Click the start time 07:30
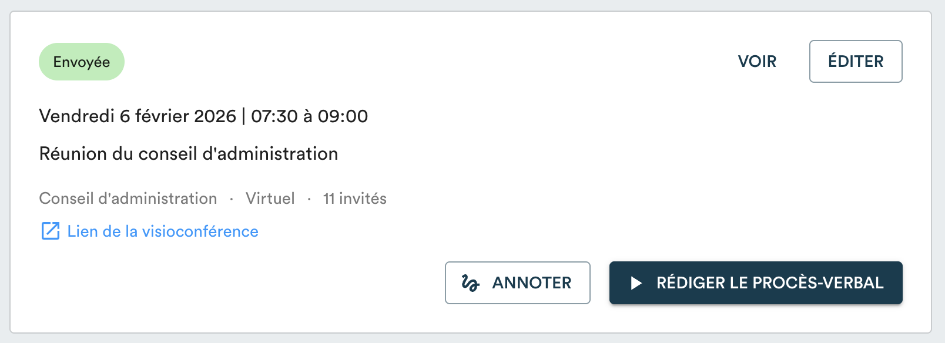 (274, 116)
